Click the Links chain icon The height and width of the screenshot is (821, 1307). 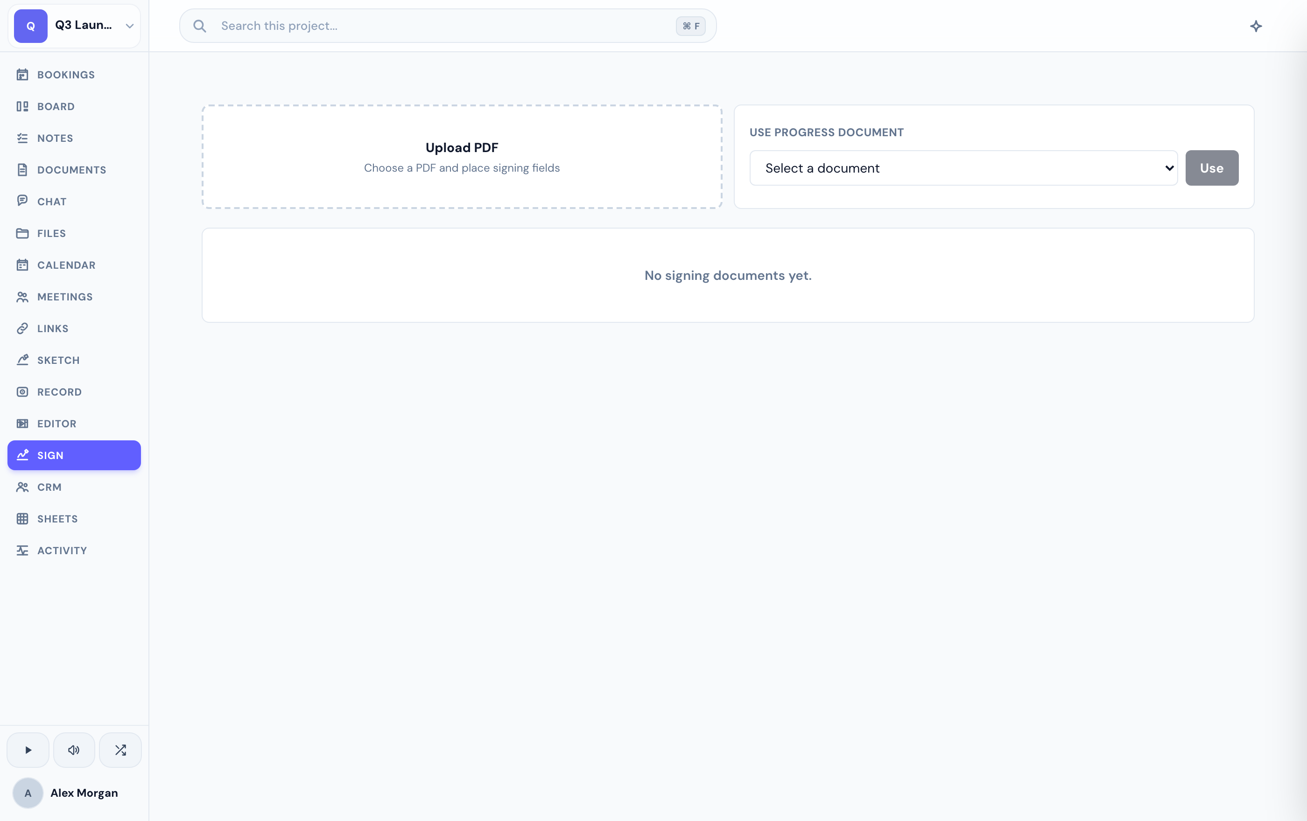click(x=22, y=328)
